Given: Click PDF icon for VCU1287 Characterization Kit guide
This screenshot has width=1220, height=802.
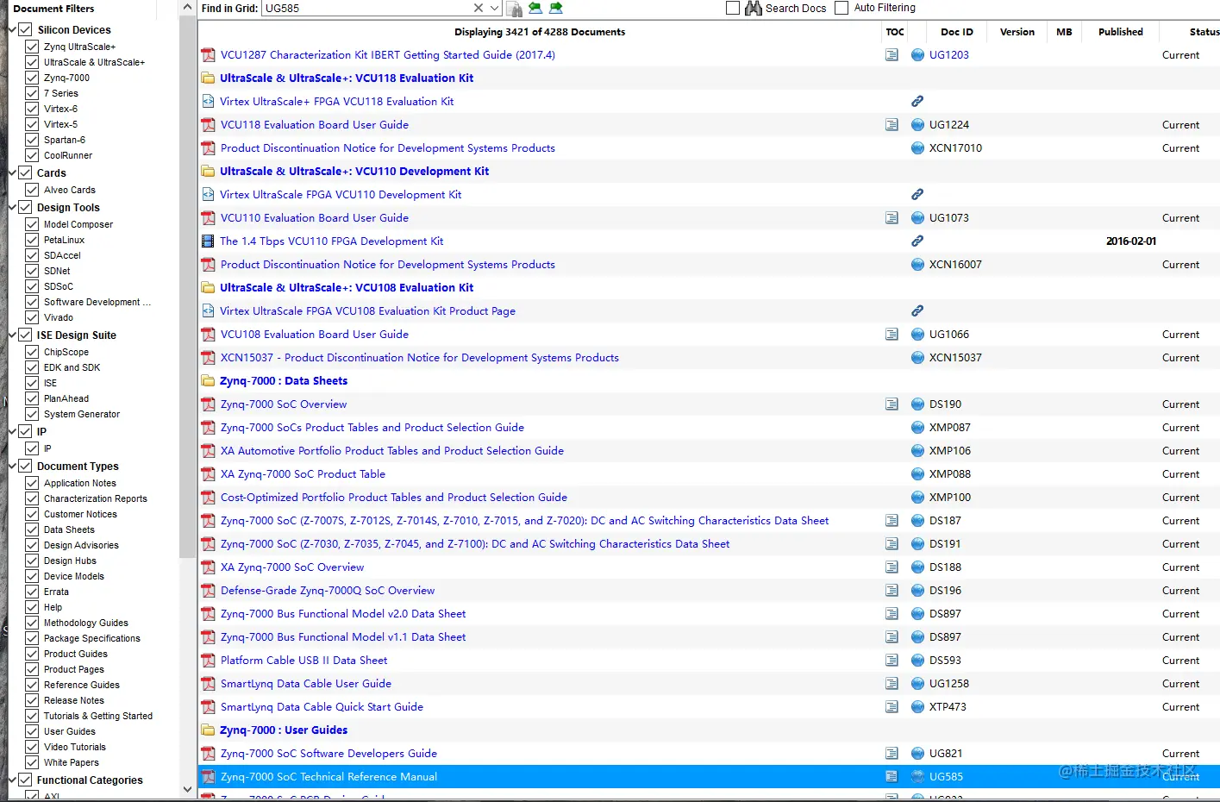Looking at the screenshot, I should click(x=208, y=55).
